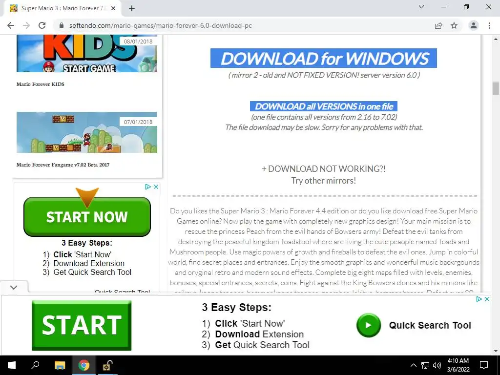Click the Chrome taskbar icon
The image size is (500, 375).
[84, 365]
